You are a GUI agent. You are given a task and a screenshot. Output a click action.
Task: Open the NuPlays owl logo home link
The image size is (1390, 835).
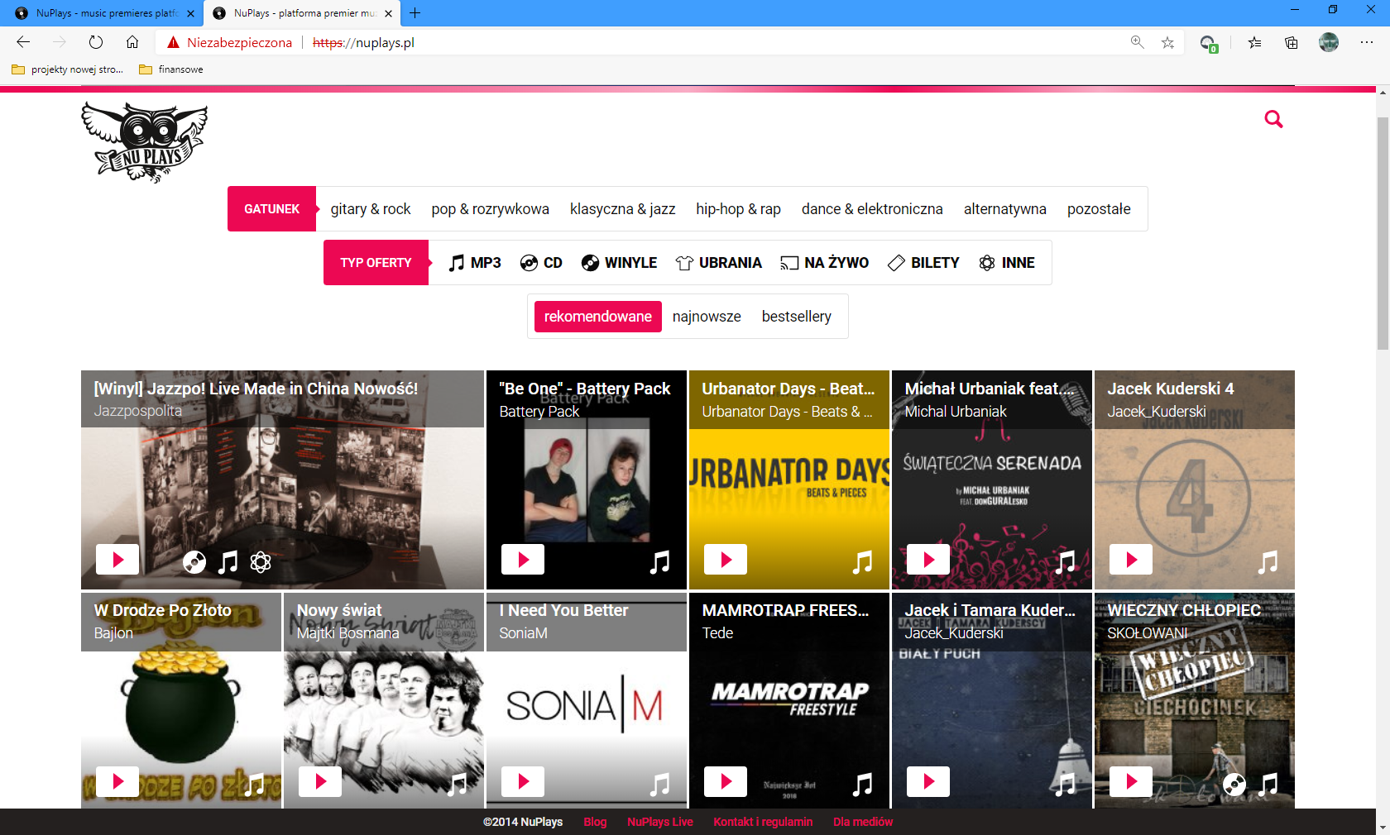[145, 142]
